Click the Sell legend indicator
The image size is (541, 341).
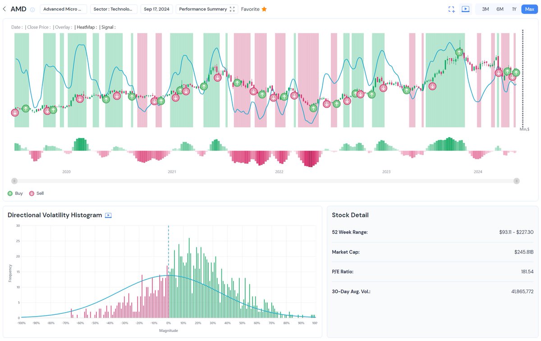[x=31, y=193]
